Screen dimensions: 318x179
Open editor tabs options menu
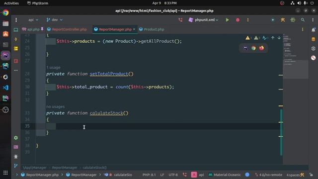point(303,29)
